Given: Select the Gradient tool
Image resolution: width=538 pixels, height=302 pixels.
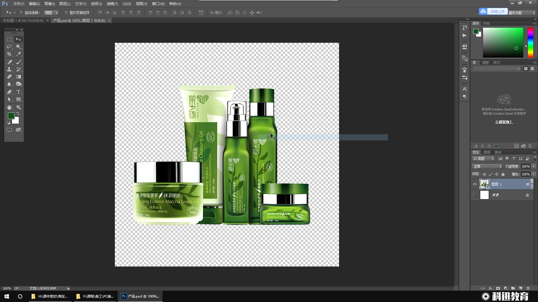Looking at the screenshot, I should pyautogui.click(x=18, y=77).
